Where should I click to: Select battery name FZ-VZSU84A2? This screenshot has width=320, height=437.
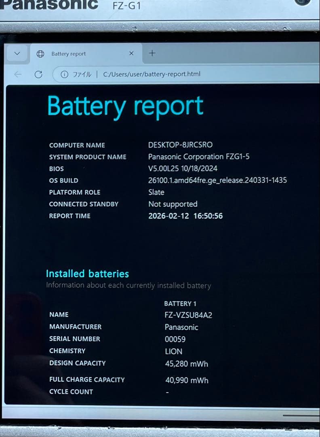pos(188,315)
